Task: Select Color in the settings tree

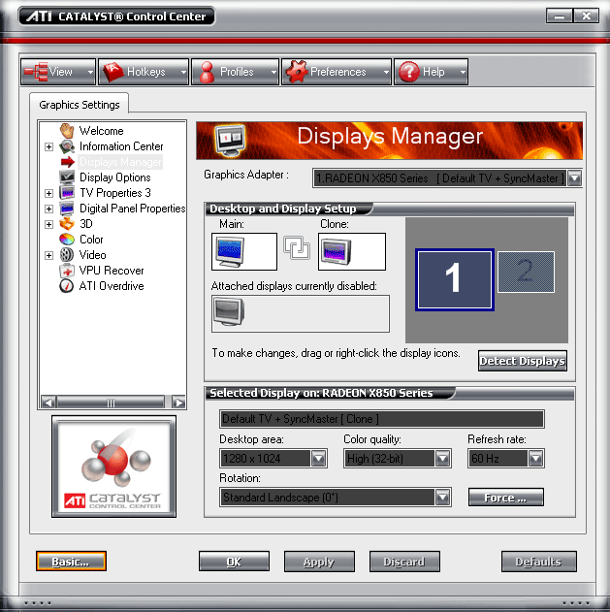Action: pos(91,240)
